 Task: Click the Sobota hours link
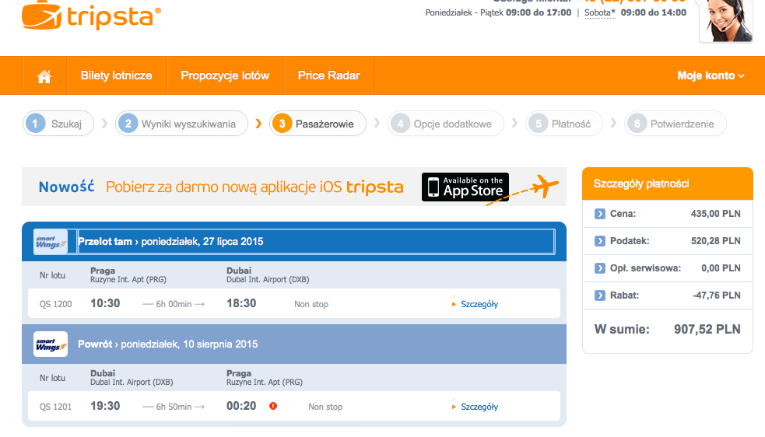click(599, 12)
